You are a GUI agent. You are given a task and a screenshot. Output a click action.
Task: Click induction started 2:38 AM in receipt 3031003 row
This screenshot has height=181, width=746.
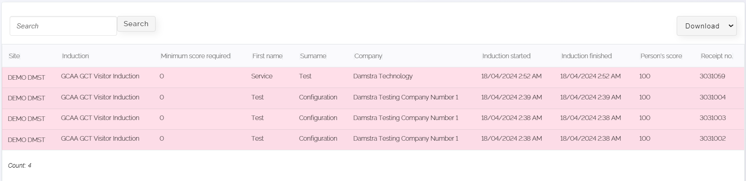click(x=511, y=118)
